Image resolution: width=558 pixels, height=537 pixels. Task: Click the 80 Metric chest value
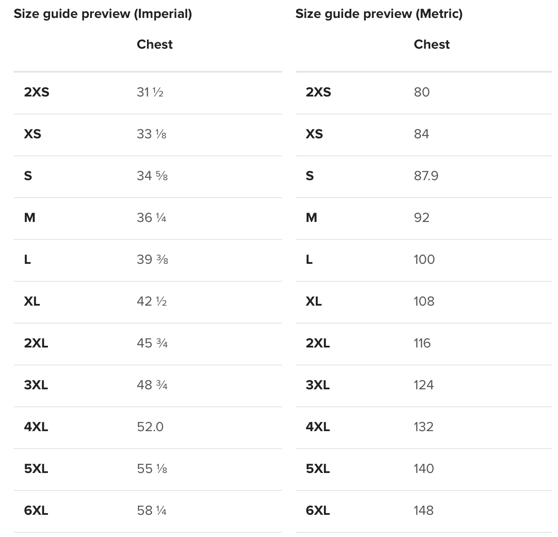(x=422, y=92)
